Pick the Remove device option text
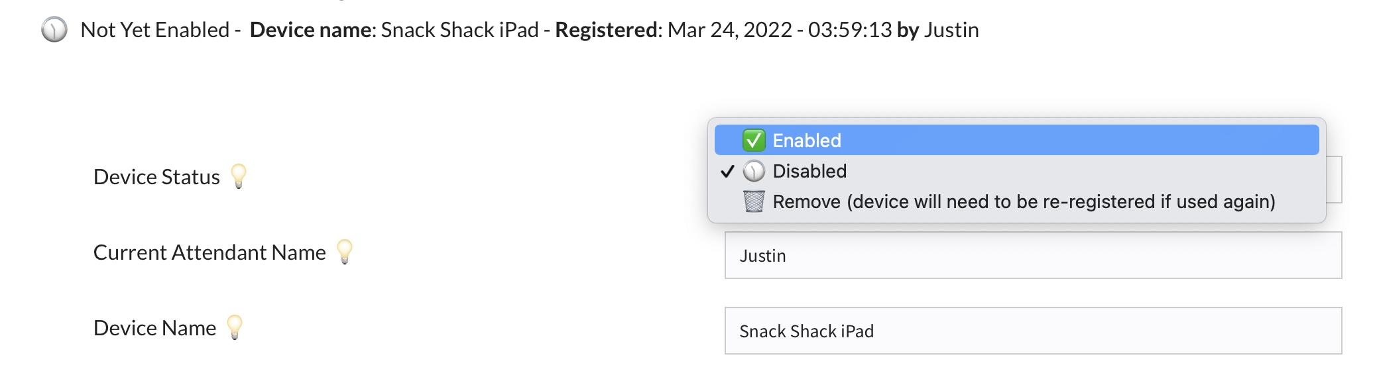This screenshot has width=1375, height=387. (1024, 201)
